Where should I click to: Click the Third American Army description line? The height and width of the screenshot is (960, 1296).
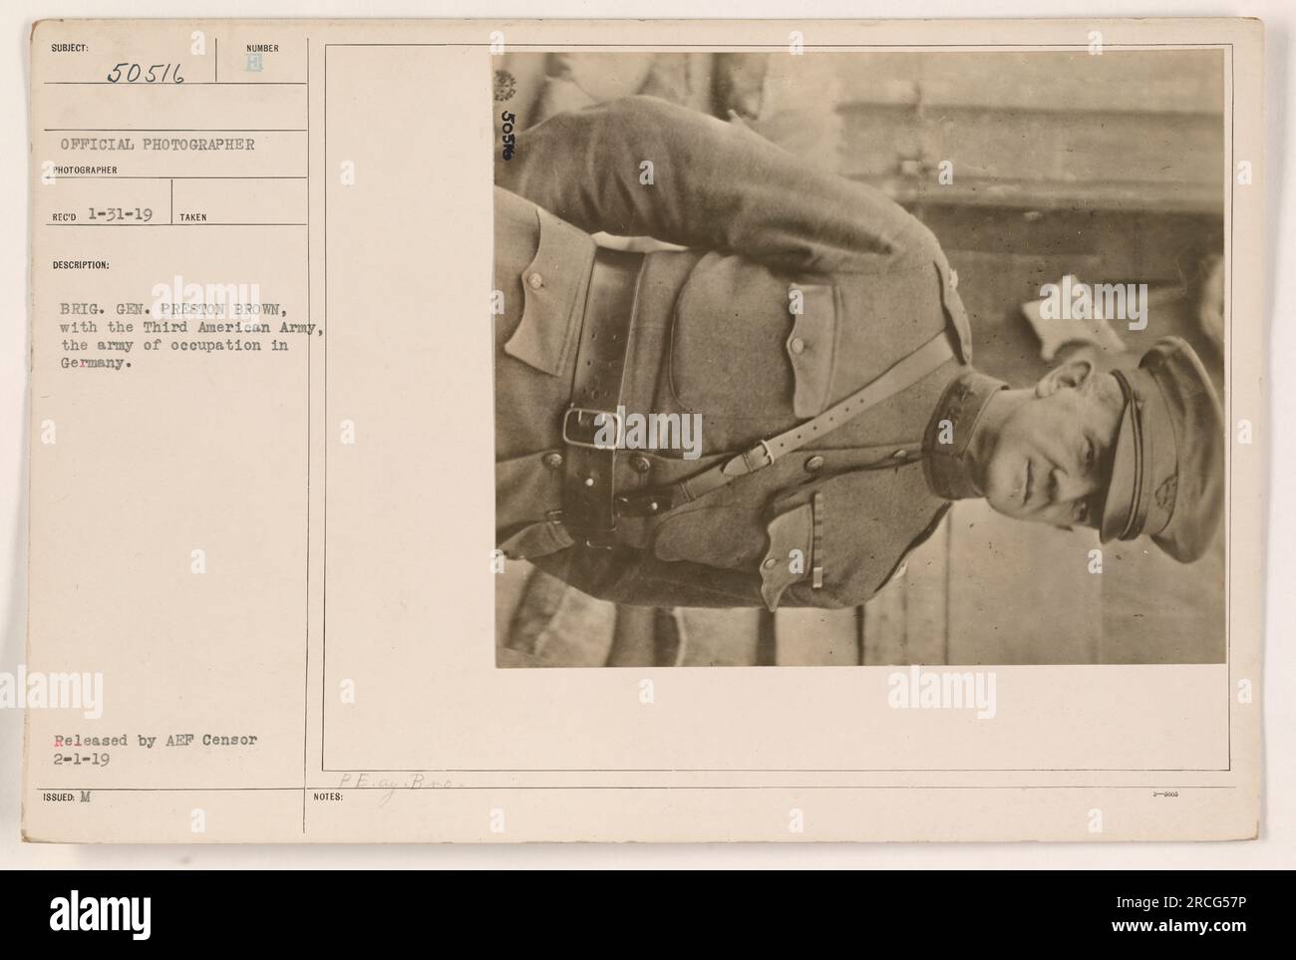coord(189,328)
